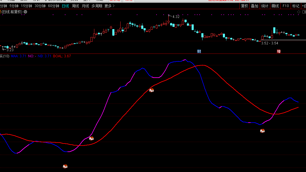306x172 pixels.
Task: Click the house icon on the red line peak
Action: (152, 90)
